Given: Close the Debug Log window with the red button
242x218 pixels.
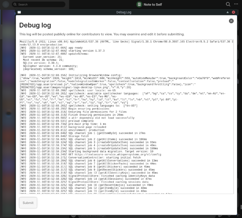Looking at the screenshot, I should pyautogui.click(x=233, y=12).
